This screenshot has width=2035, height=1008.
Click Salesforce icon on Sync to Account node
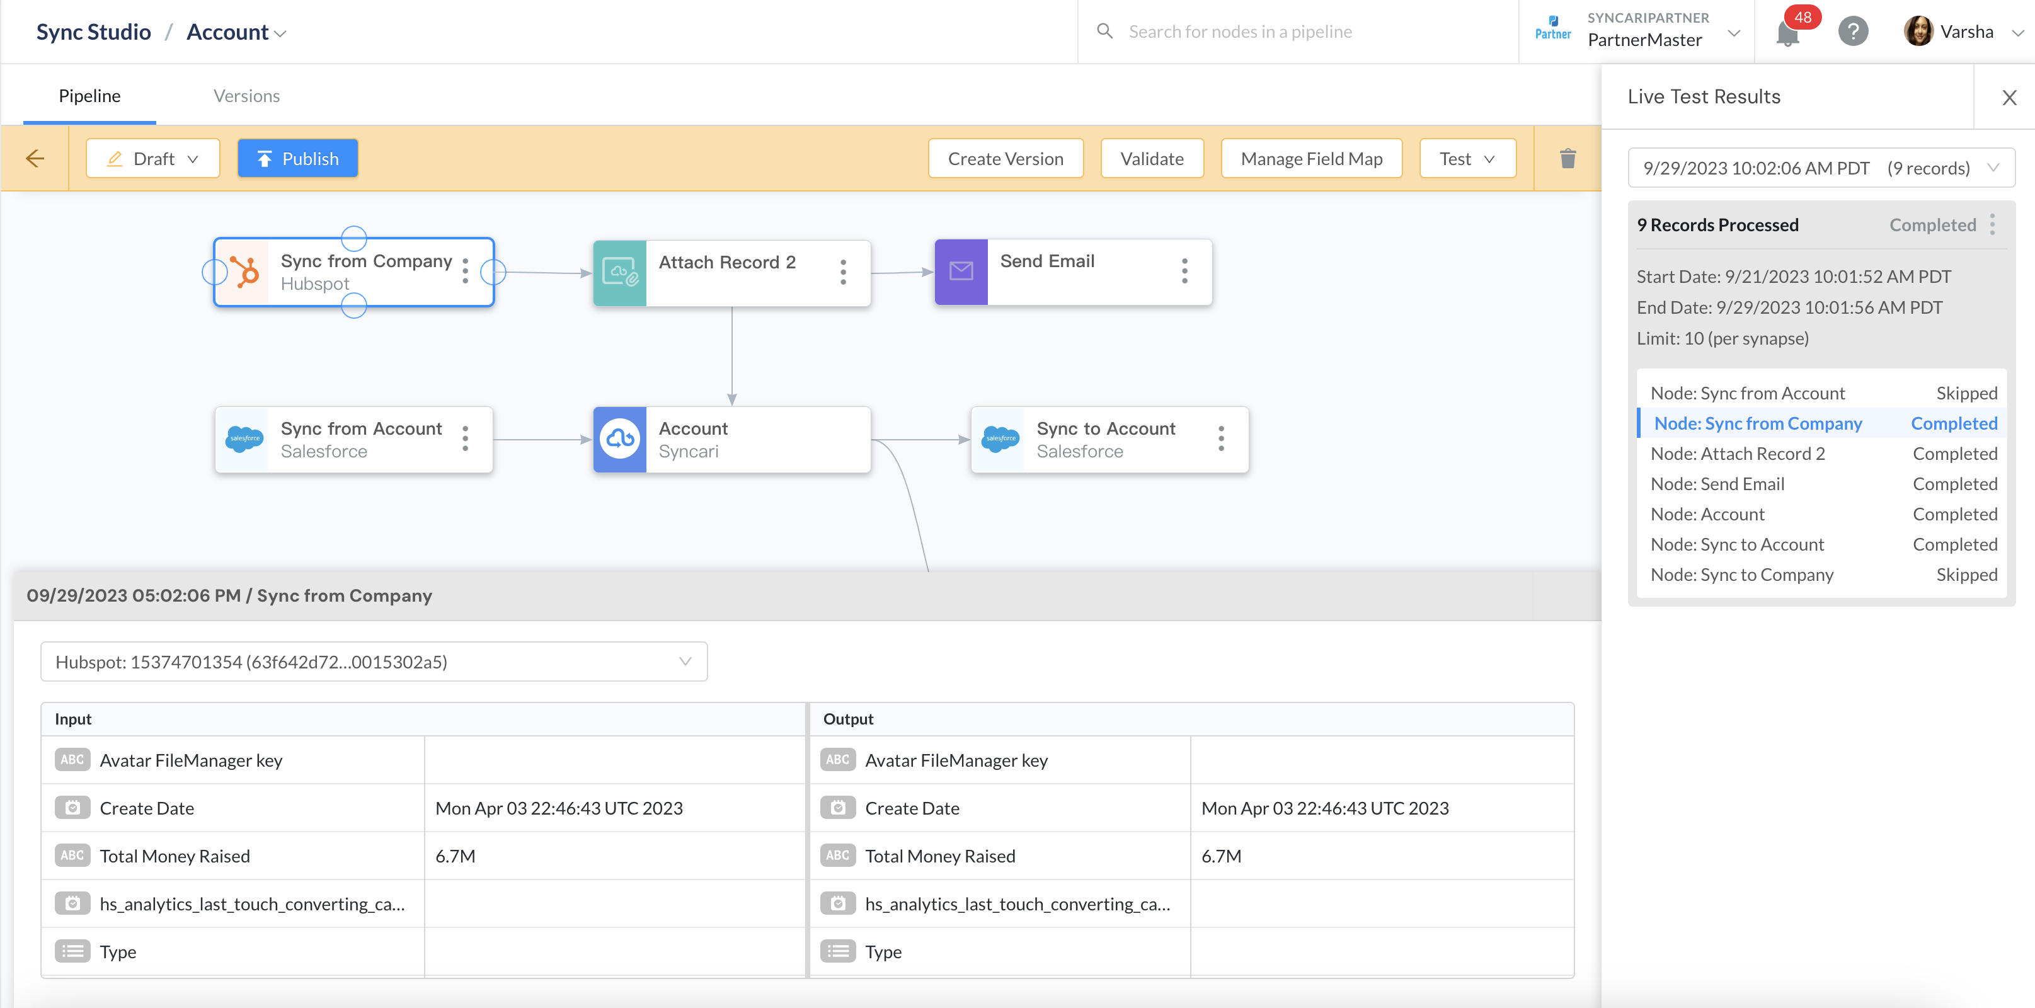[999, 439]
